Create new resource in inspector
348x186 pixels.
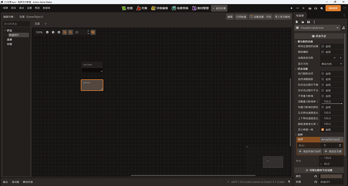click(297, 22)
